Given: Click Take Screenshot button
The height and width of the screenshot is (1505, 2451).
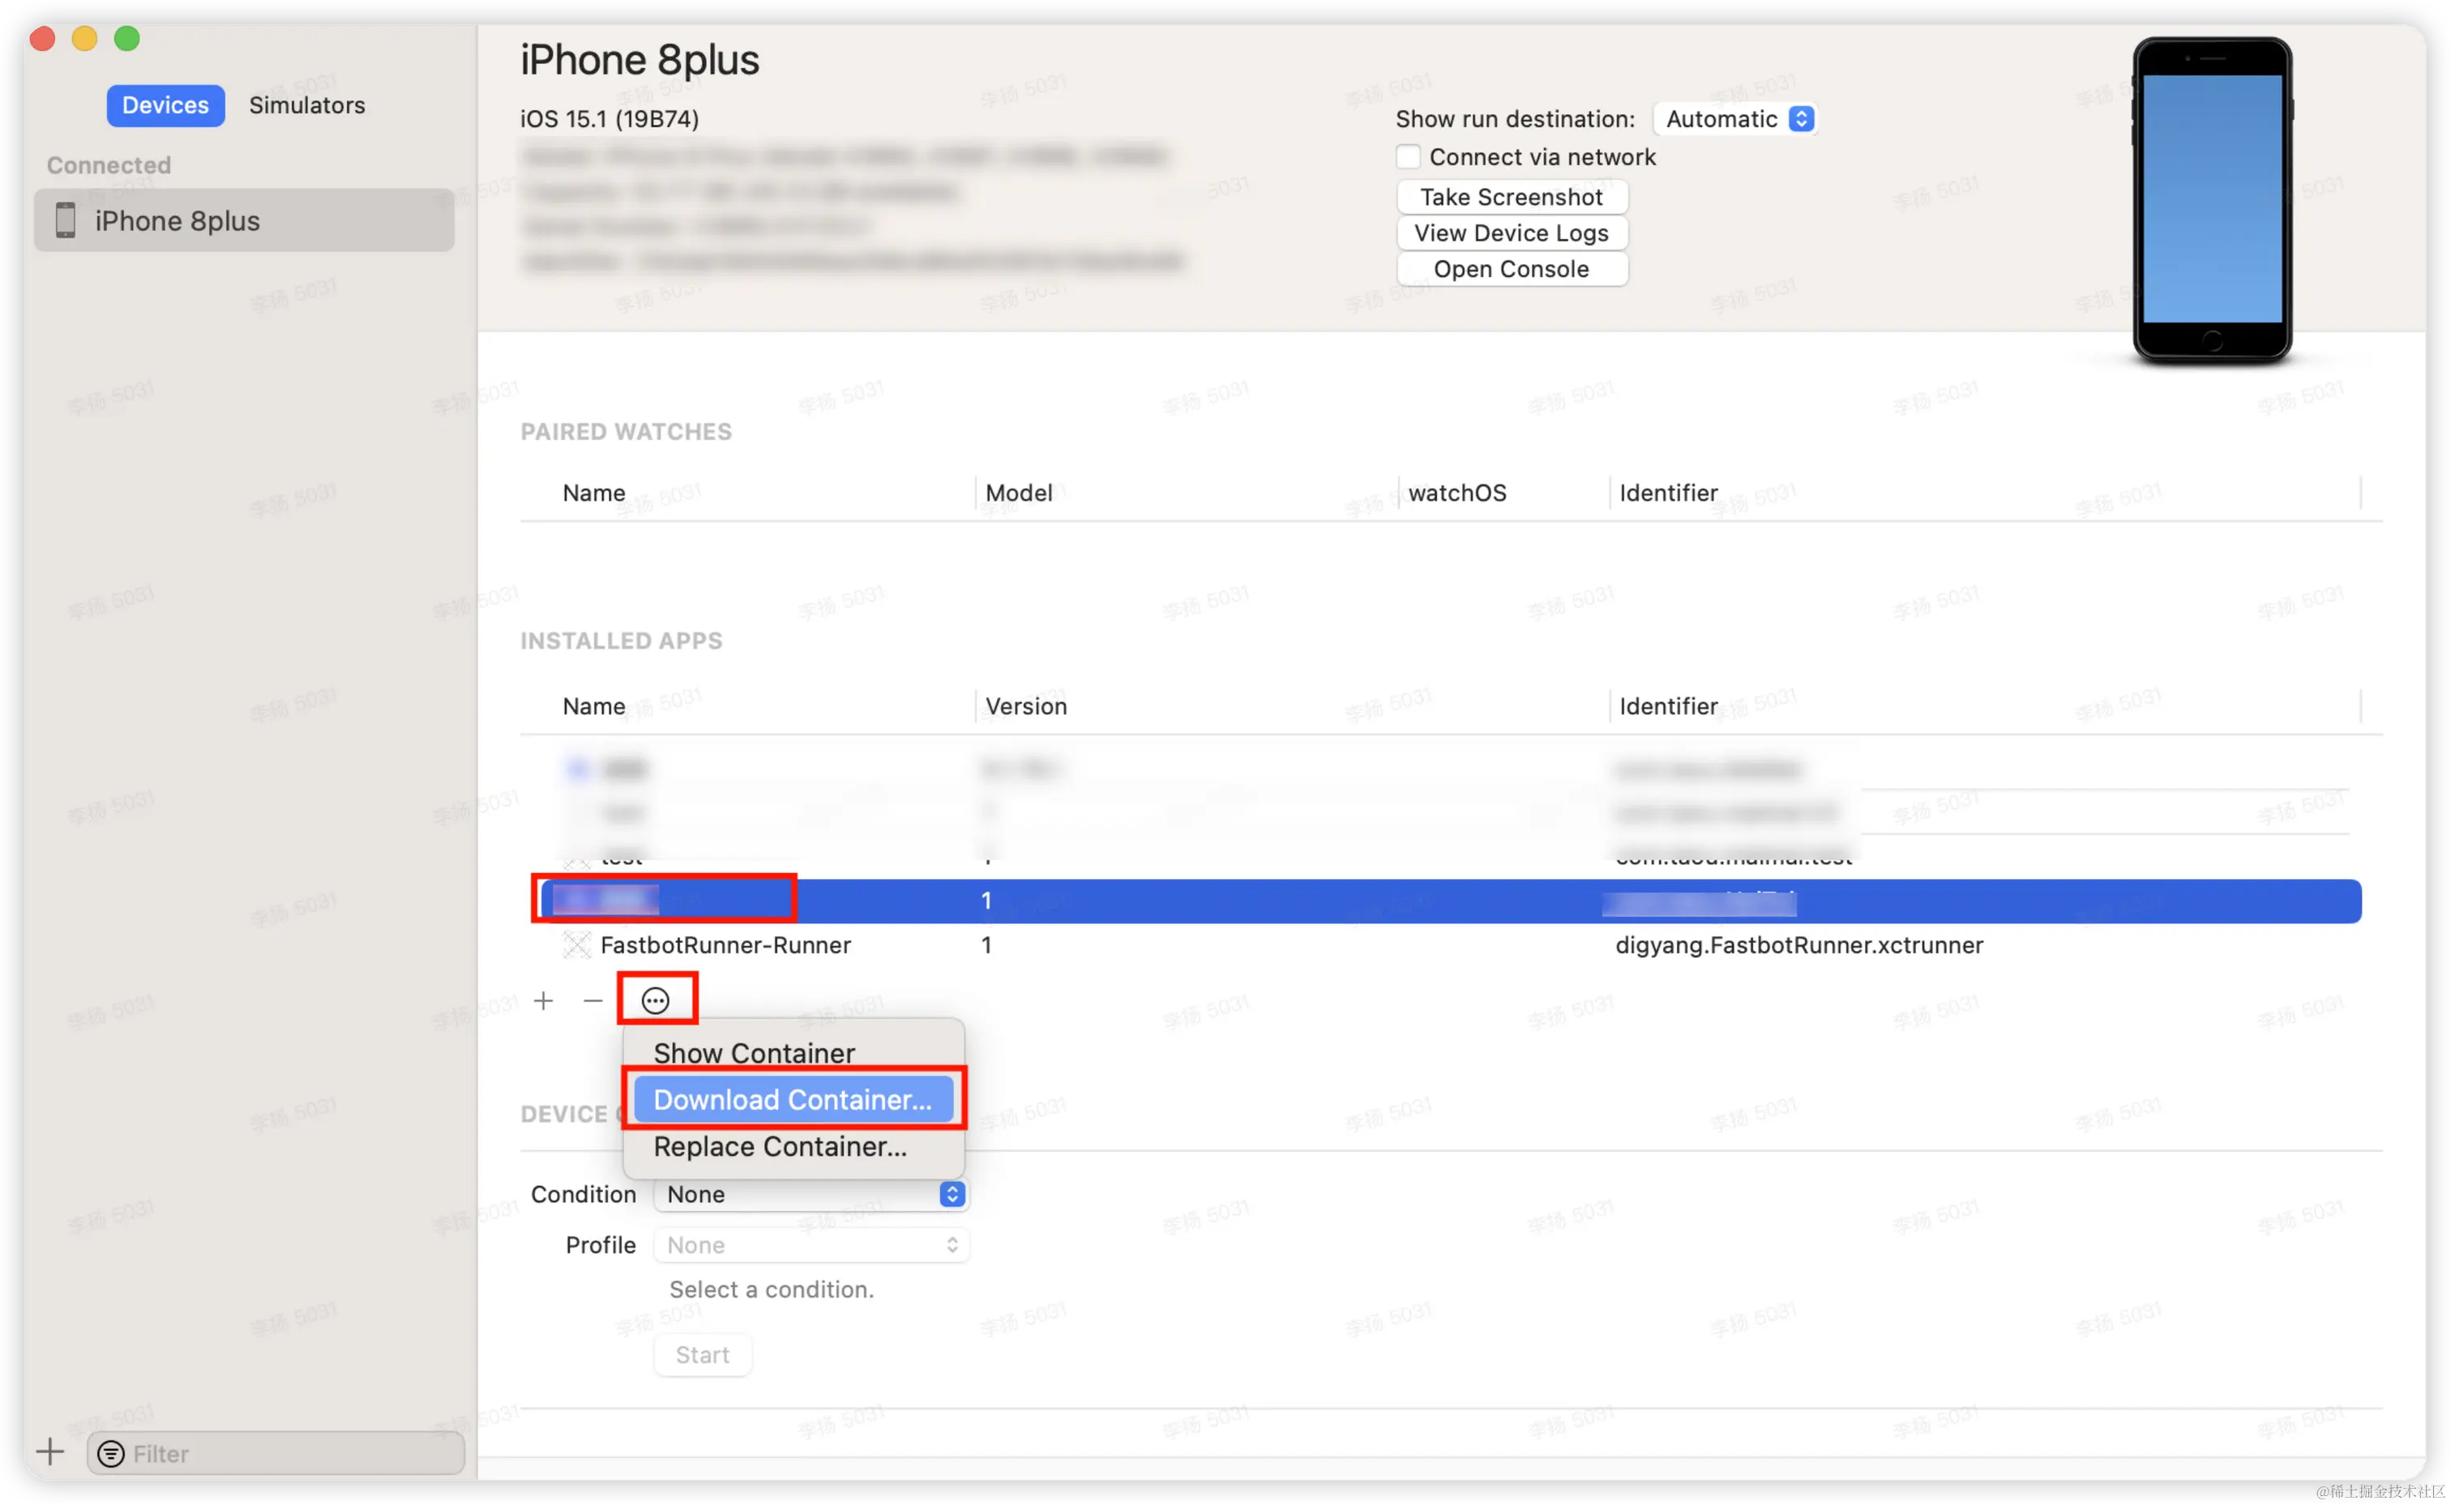Looking at the screenshot, I should pos(1511,197).
